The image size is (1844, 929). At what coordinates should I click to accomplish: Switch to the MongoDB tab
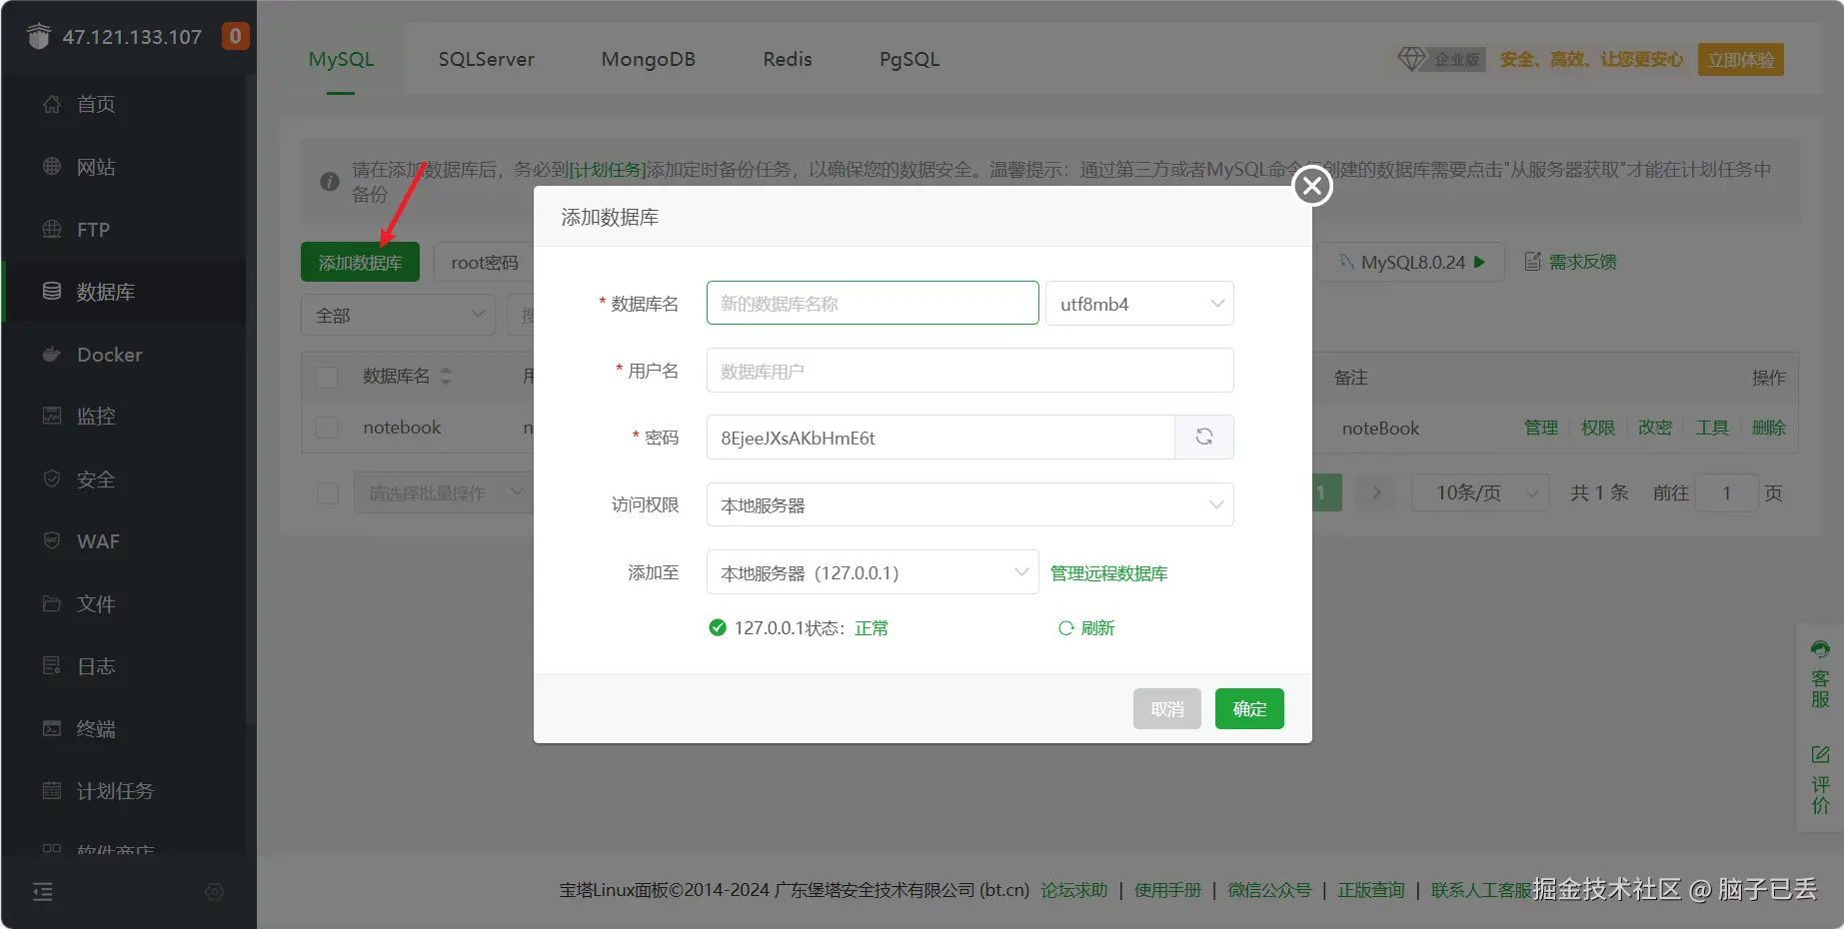pos(649,59)
